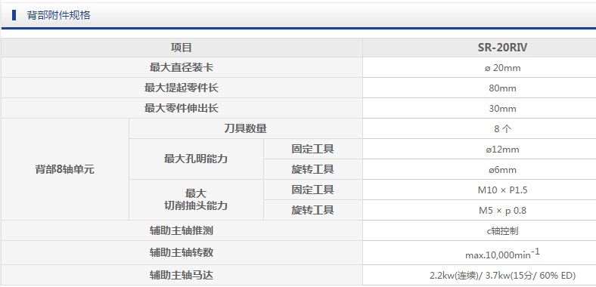Select the 辅助主轴马达 row label
The image size is (596, 287).
click(x=182, y=275)
